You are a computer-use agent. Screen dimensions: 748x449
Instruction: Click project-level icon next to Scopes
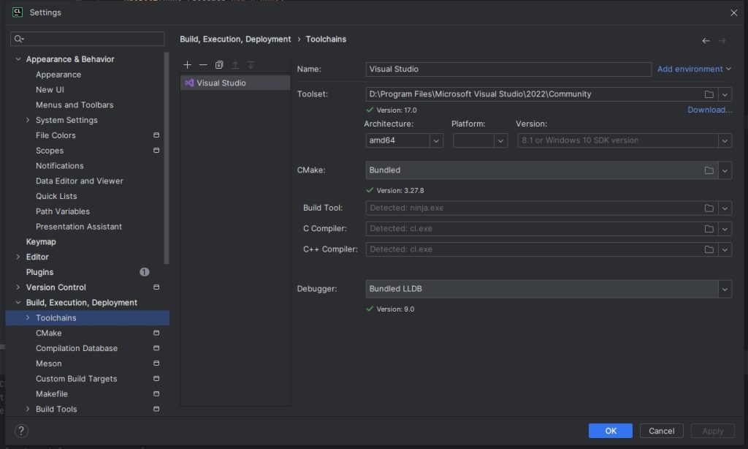pyautogui.click(x=156, y=151)
